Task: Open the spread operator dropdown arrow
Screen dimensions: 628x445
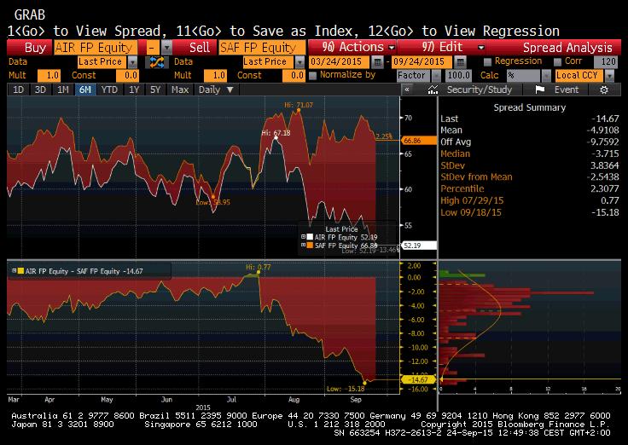Action: click(x=166, y=47)
